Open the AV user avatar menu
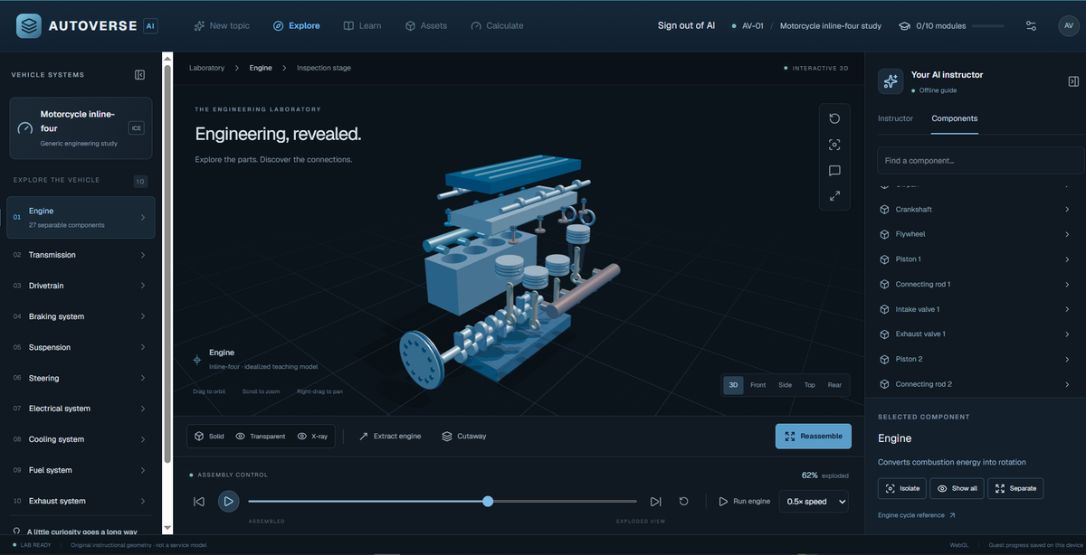This screenshot has width=1086, height=555. [x=1067, y=25]
